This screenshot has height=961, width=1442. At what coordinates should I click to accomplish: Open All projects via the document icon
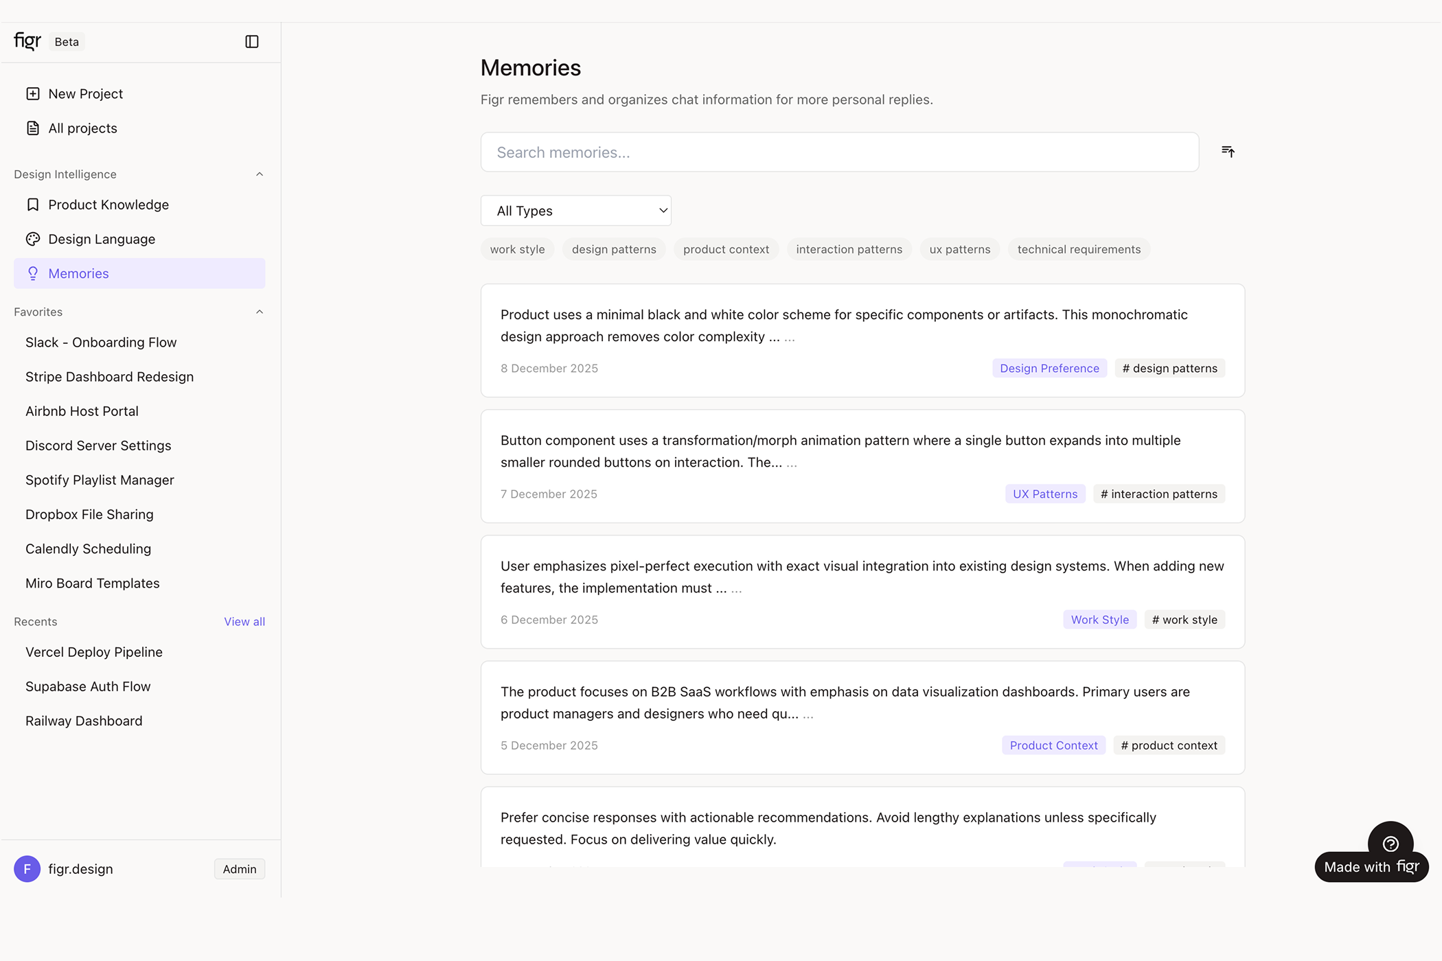33,128
